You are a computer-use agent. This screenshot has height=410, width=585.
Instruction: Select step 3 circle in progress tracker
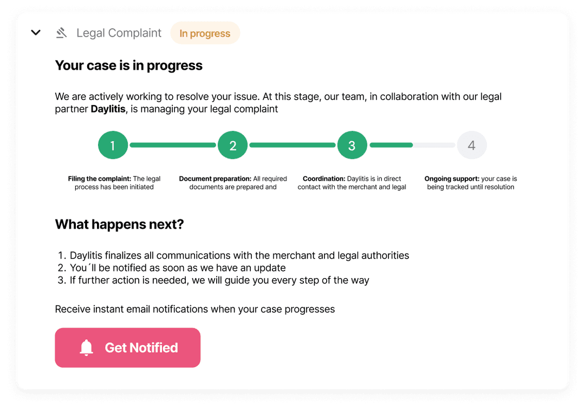coord(352,146)
